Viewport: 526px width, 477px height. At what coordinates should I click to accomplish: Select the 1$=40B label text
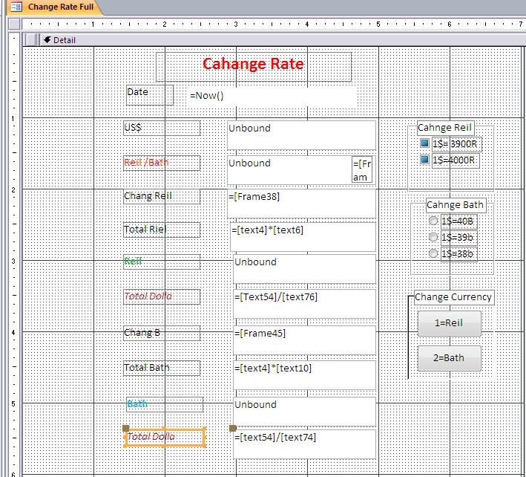click(458, 221)
